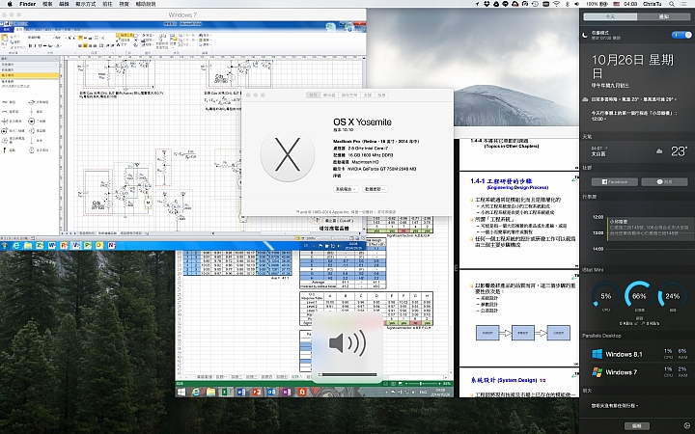Switch to the Notifications tab in Notification Center
The image size is (695, 434).
click(x=664, y=17)
